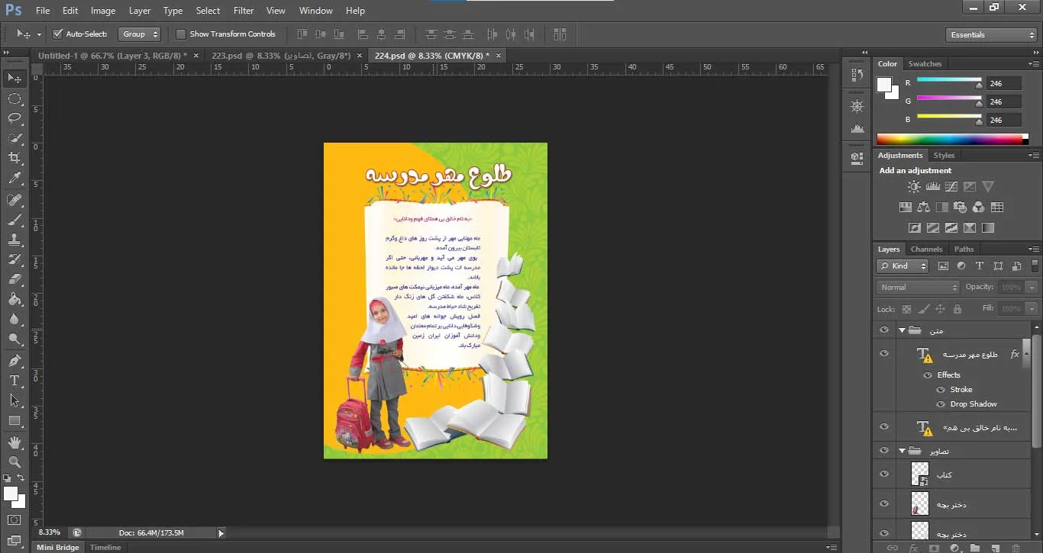Open the Essentials workspace dropdown
This screenshot has height=553, width=1043.
tap(990, 35)
